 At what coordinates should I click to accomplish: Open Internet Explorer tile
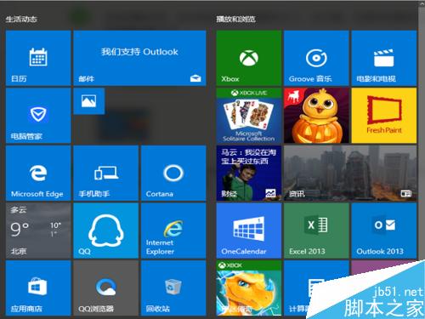[x=173, y=231]
